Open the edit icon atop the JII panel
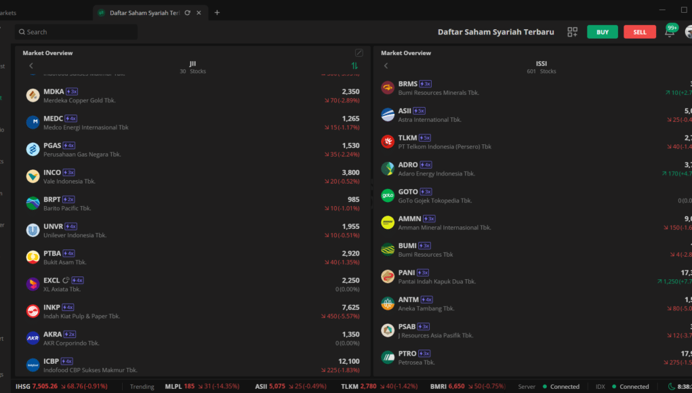The height and width of the screenshot is (393, 692). pos(359,52)
